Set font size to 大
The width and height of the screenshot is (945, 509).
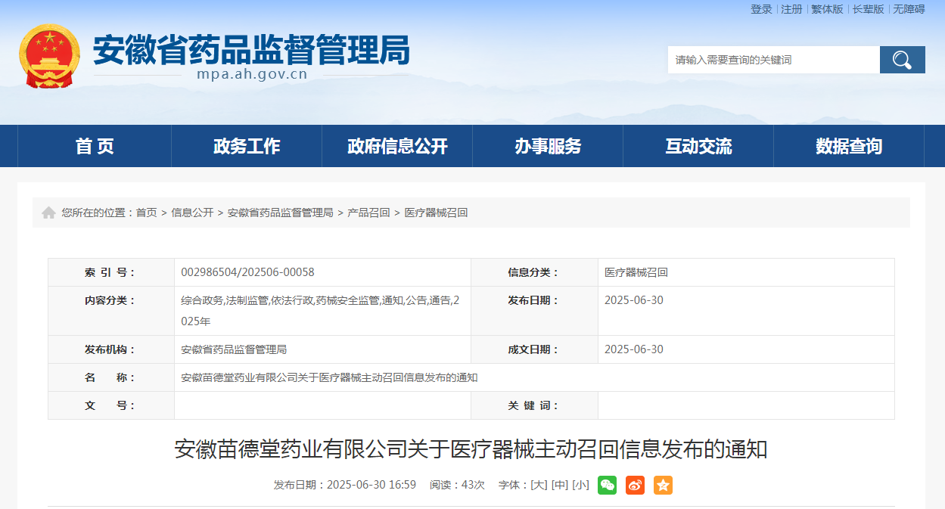(x=539, y=485)
